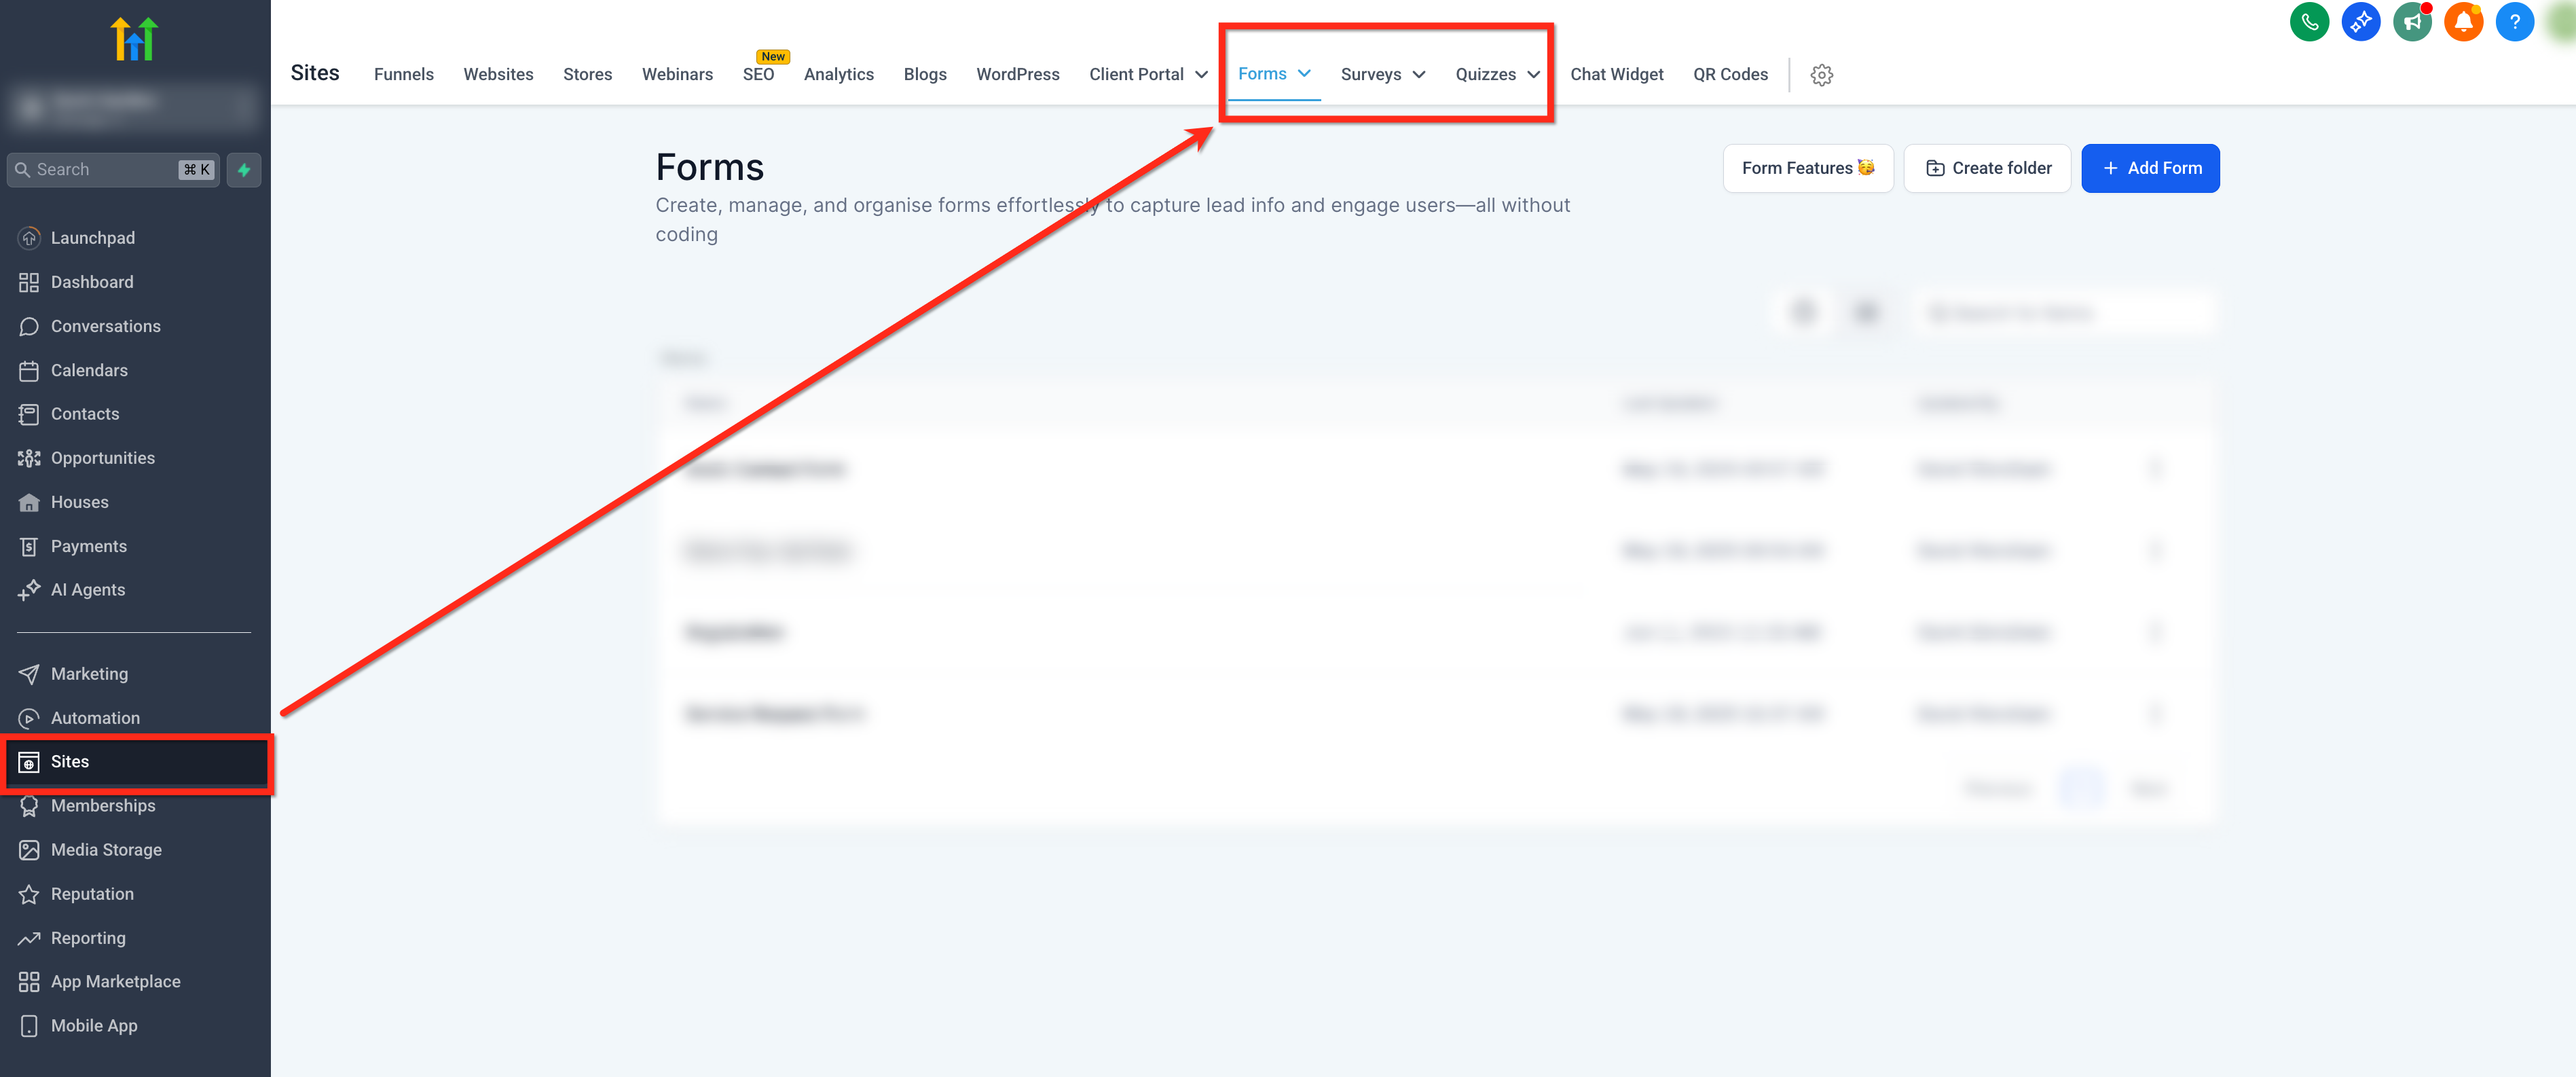
Task: Go to Launchpad in the sidebar
Action: click(92, 238)
